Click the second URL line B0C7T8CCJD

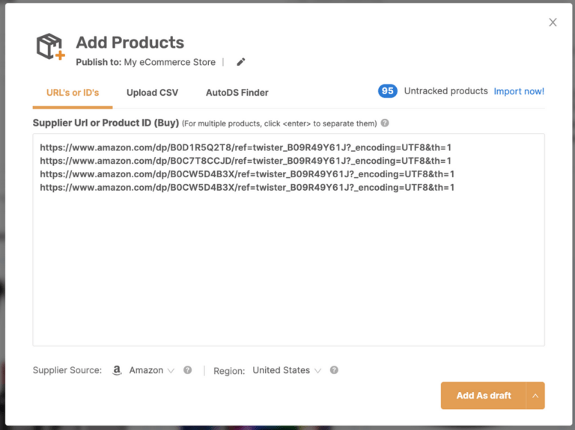tap(246, 161)
